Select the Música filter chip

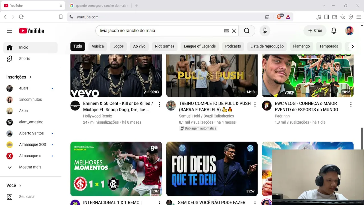98,46
